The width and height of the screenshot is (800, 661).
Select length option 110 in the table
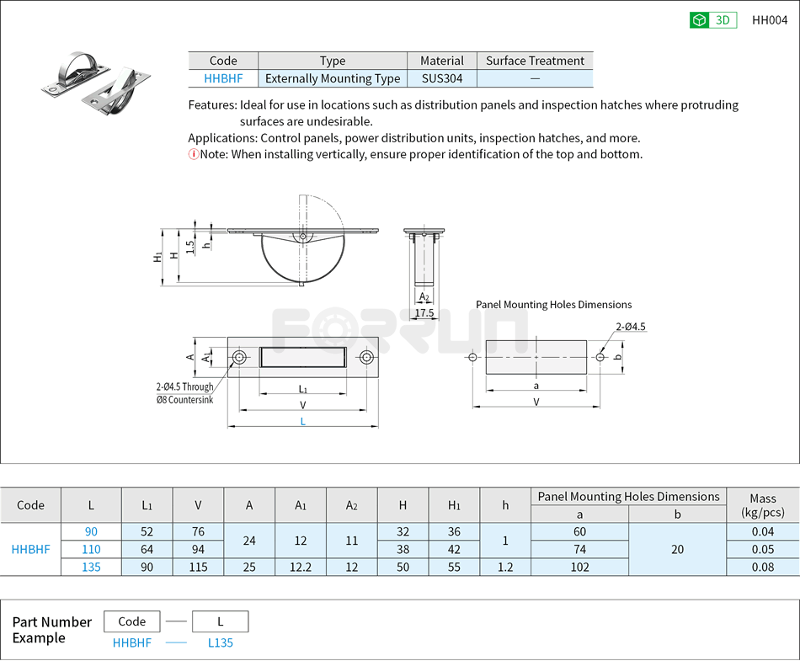pyautogui.click(x=90, y=549)
